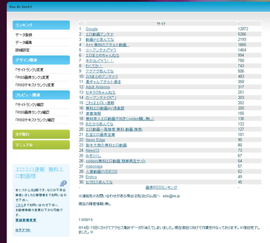Image resolution: width=270 pixels, height=243 pixels.
Task: Click the date text 13/08/15
Action: [x=85, y=220]
